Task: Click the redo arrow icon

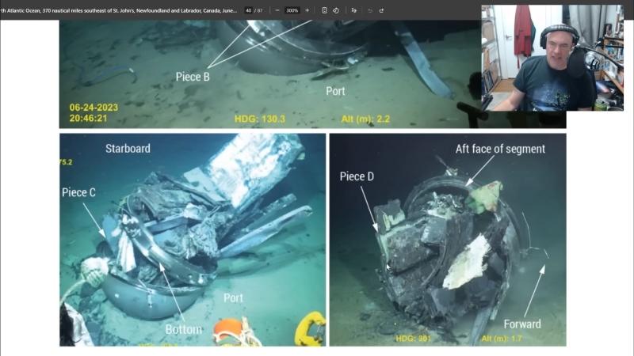Action: pos(381,10)
